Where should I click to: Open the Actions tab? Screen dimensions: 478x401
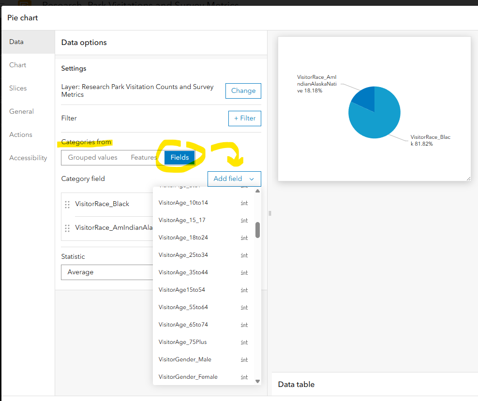(x=28, y=134)
